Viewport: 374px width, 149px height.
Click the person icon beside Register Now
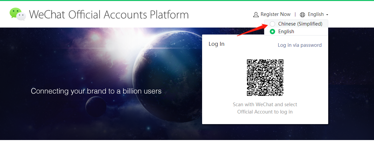click(x=256, y=15)
